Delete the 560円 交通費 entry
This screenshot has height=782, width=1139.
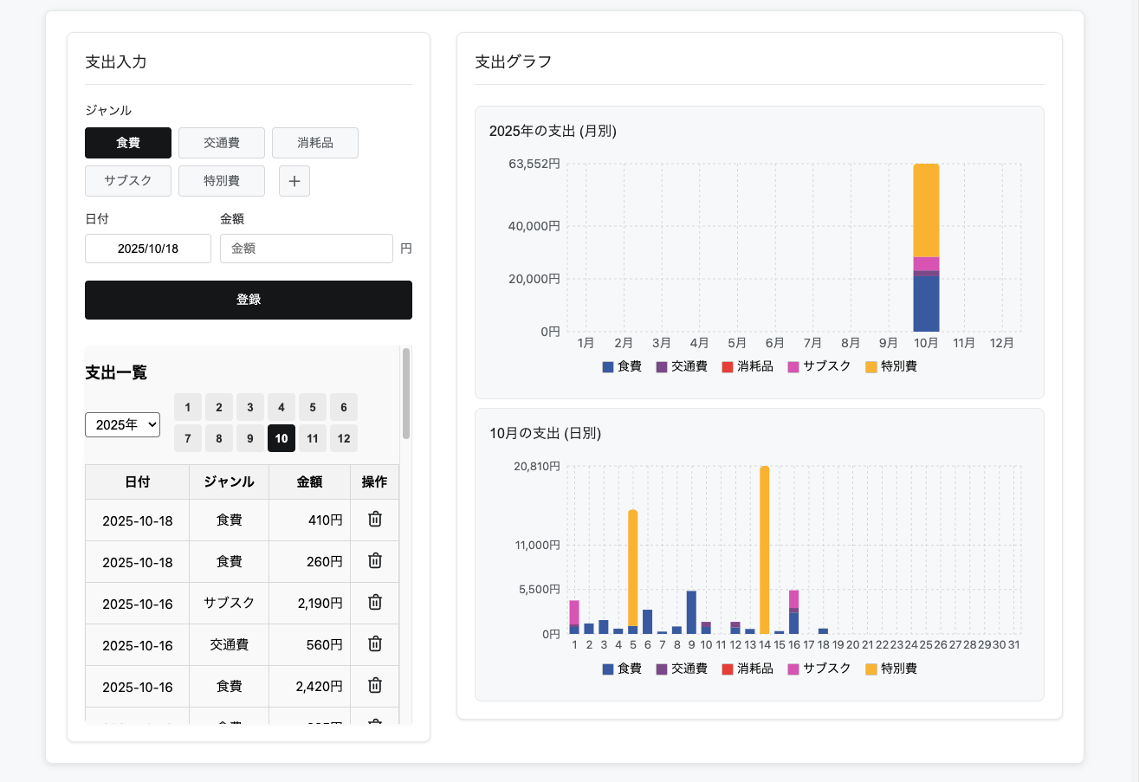point(375,644)
